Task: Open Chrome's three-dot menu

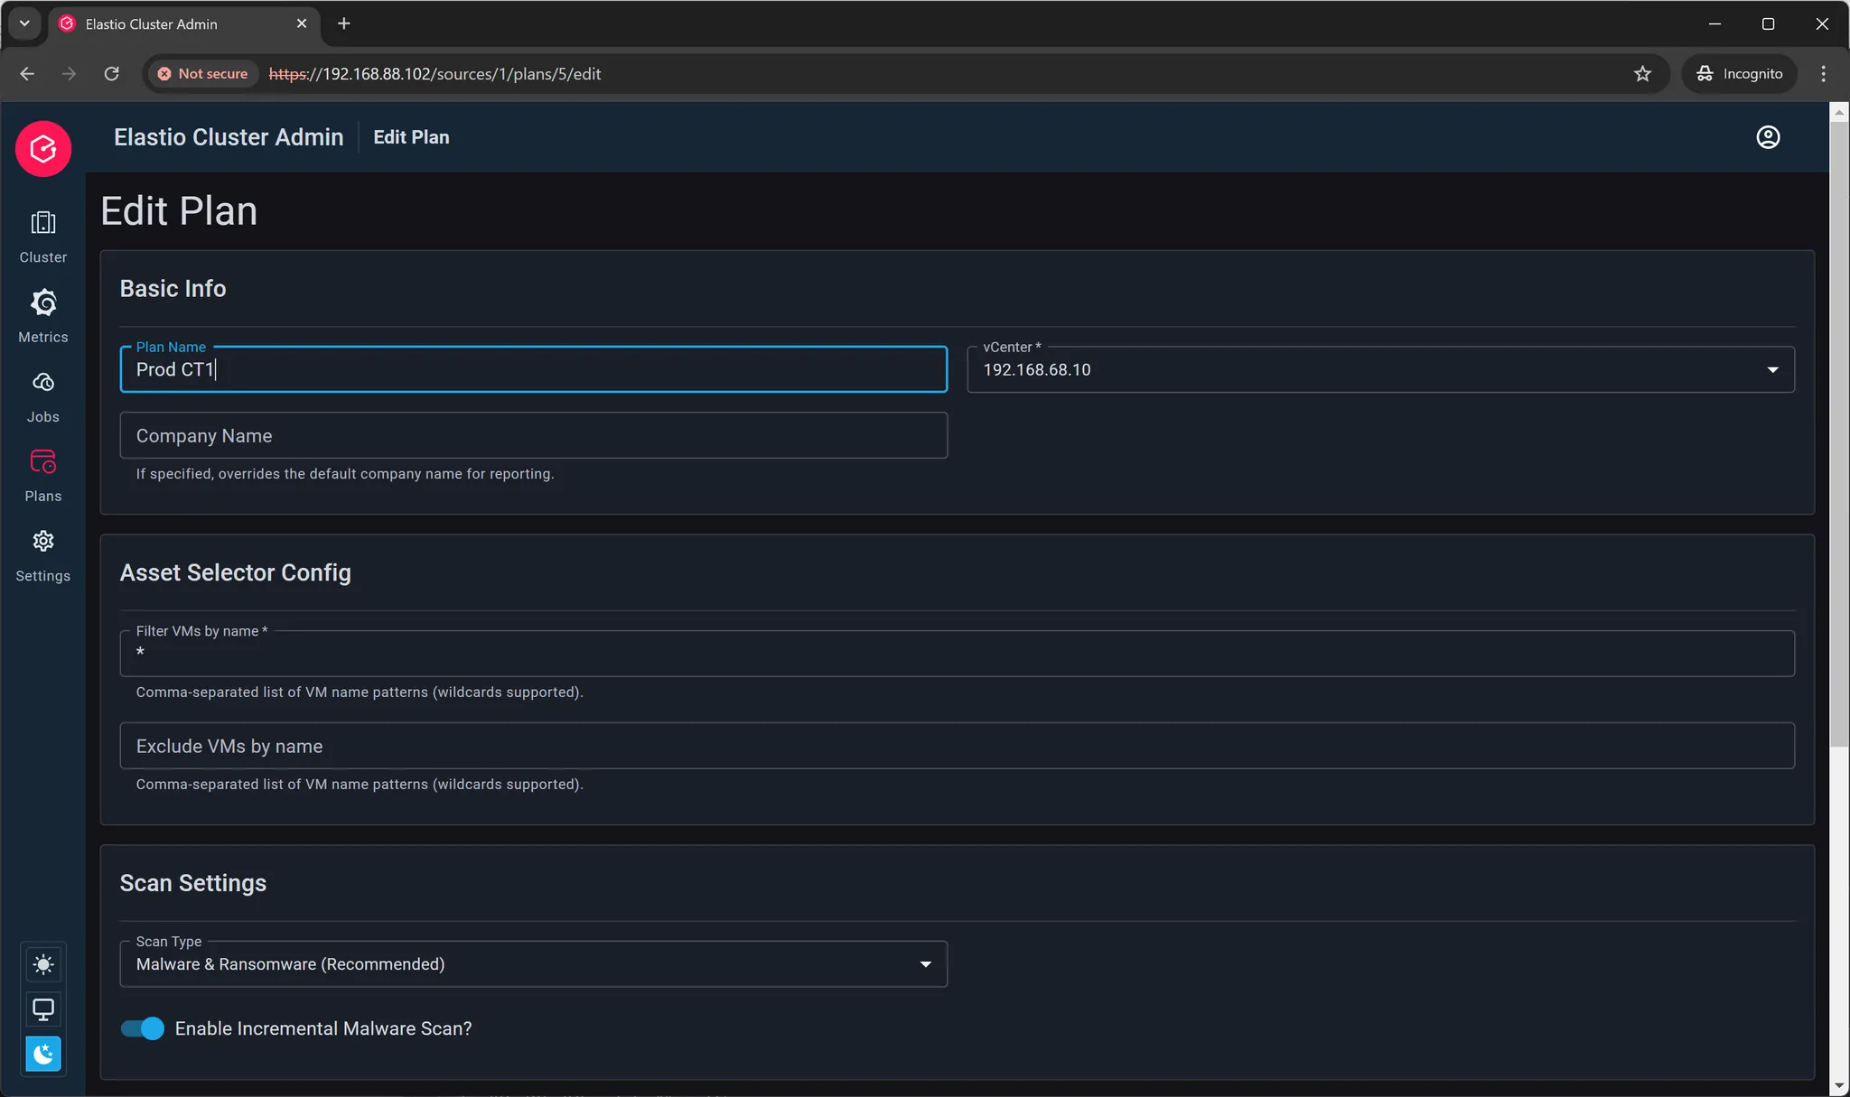Action: coord(1823,74)
